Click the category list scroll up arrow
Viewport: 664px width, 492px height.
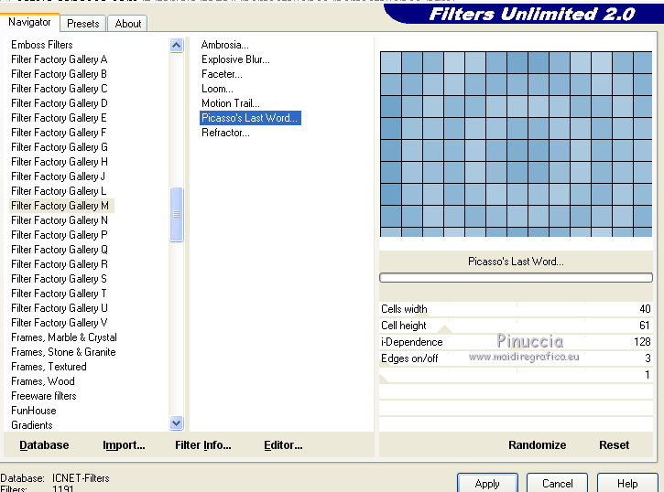tap(177, 45)
